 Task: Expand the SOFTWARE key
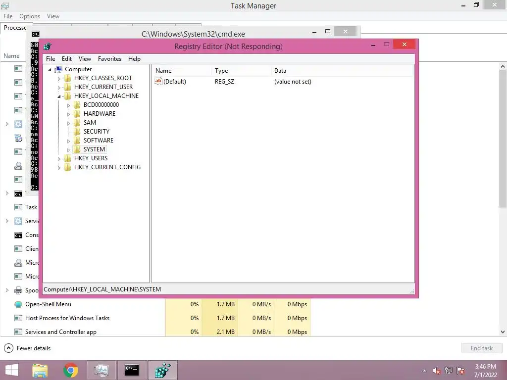click(68, 141)
